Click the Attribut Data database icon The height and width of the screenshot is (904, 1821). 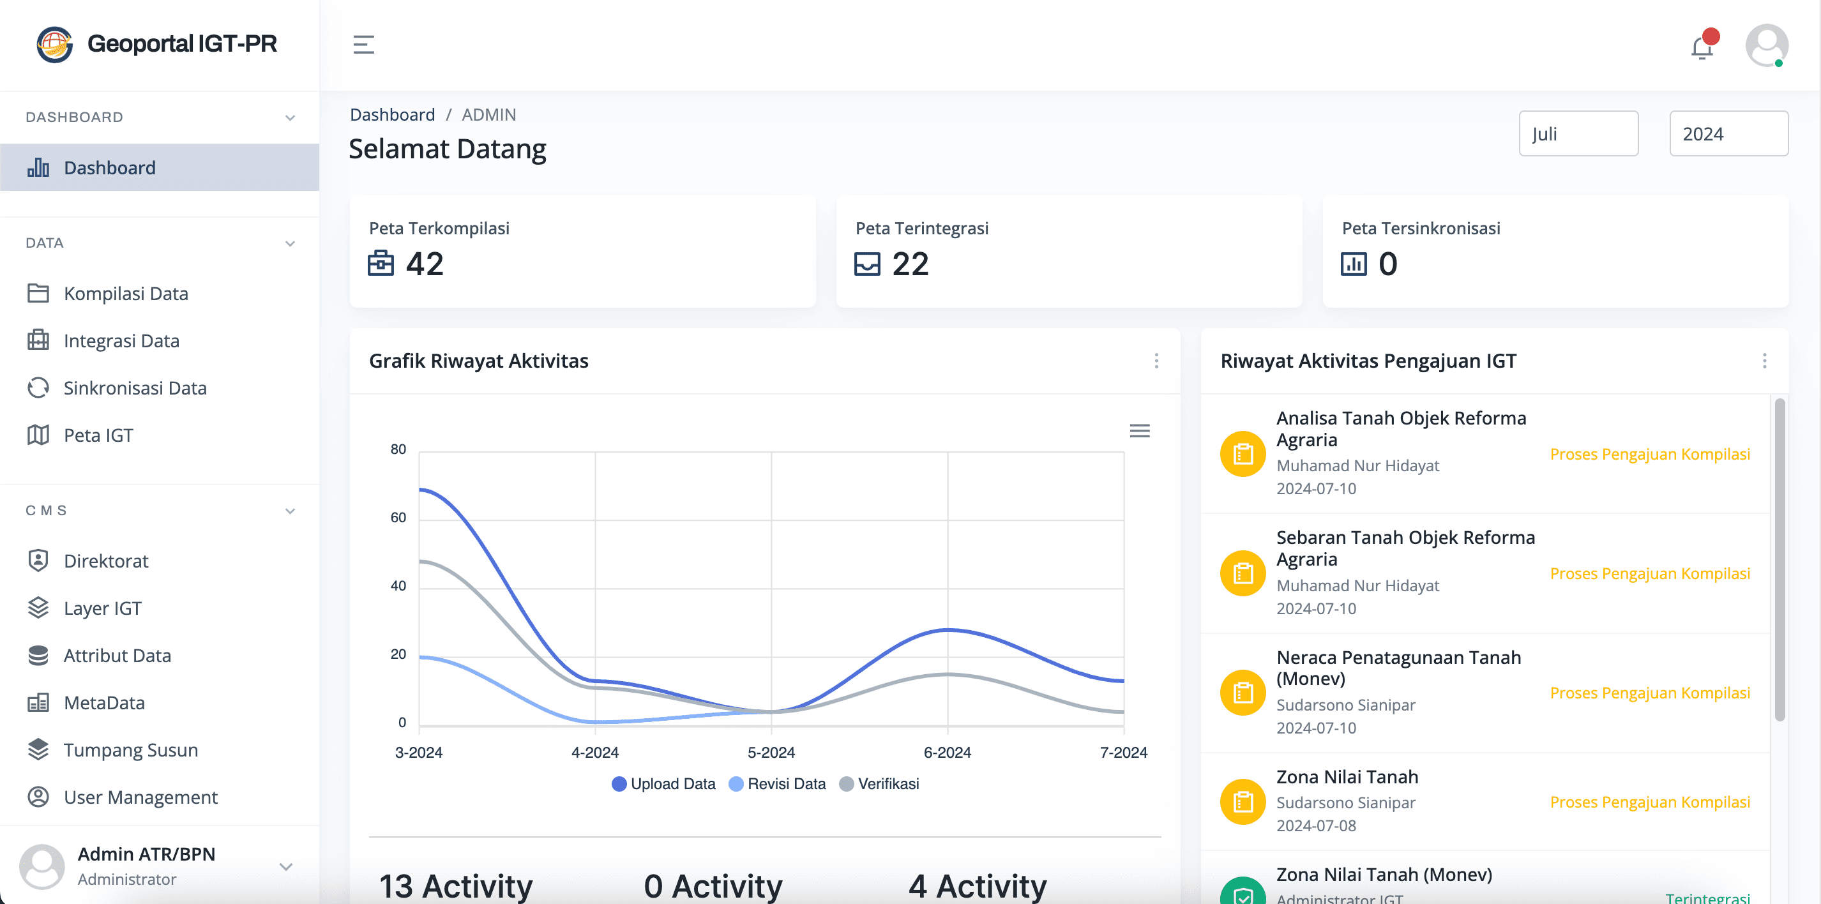[38, 655]
